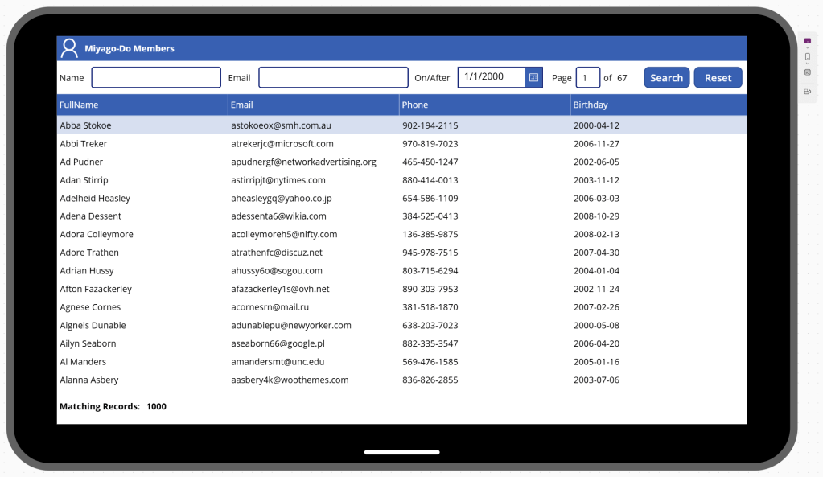Focus the Name filter text box
The height and width of the screenshot is (477, 823).
pyautogui.click(x=156, y=78)
